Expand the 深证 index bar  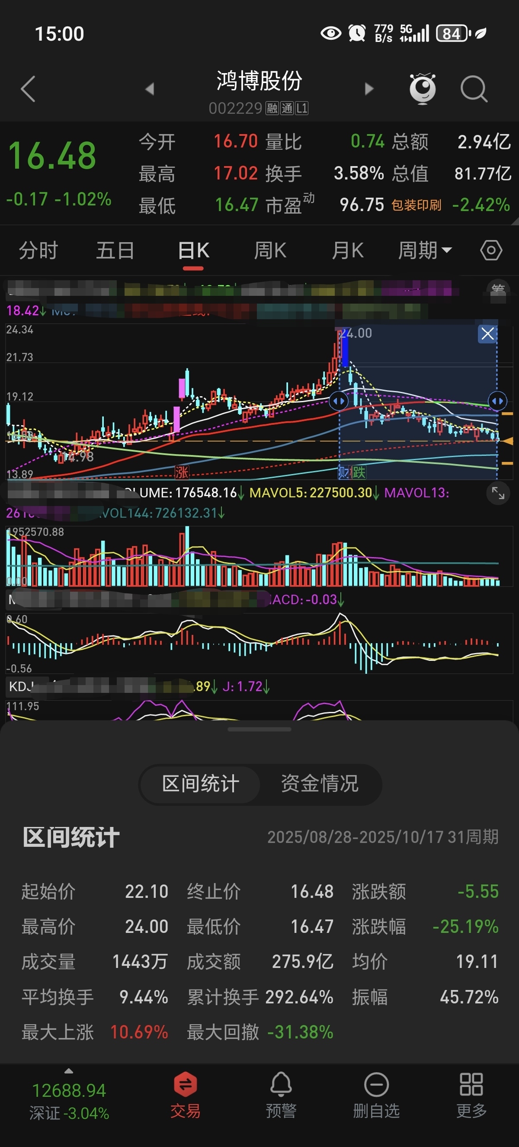point(69,1096)
